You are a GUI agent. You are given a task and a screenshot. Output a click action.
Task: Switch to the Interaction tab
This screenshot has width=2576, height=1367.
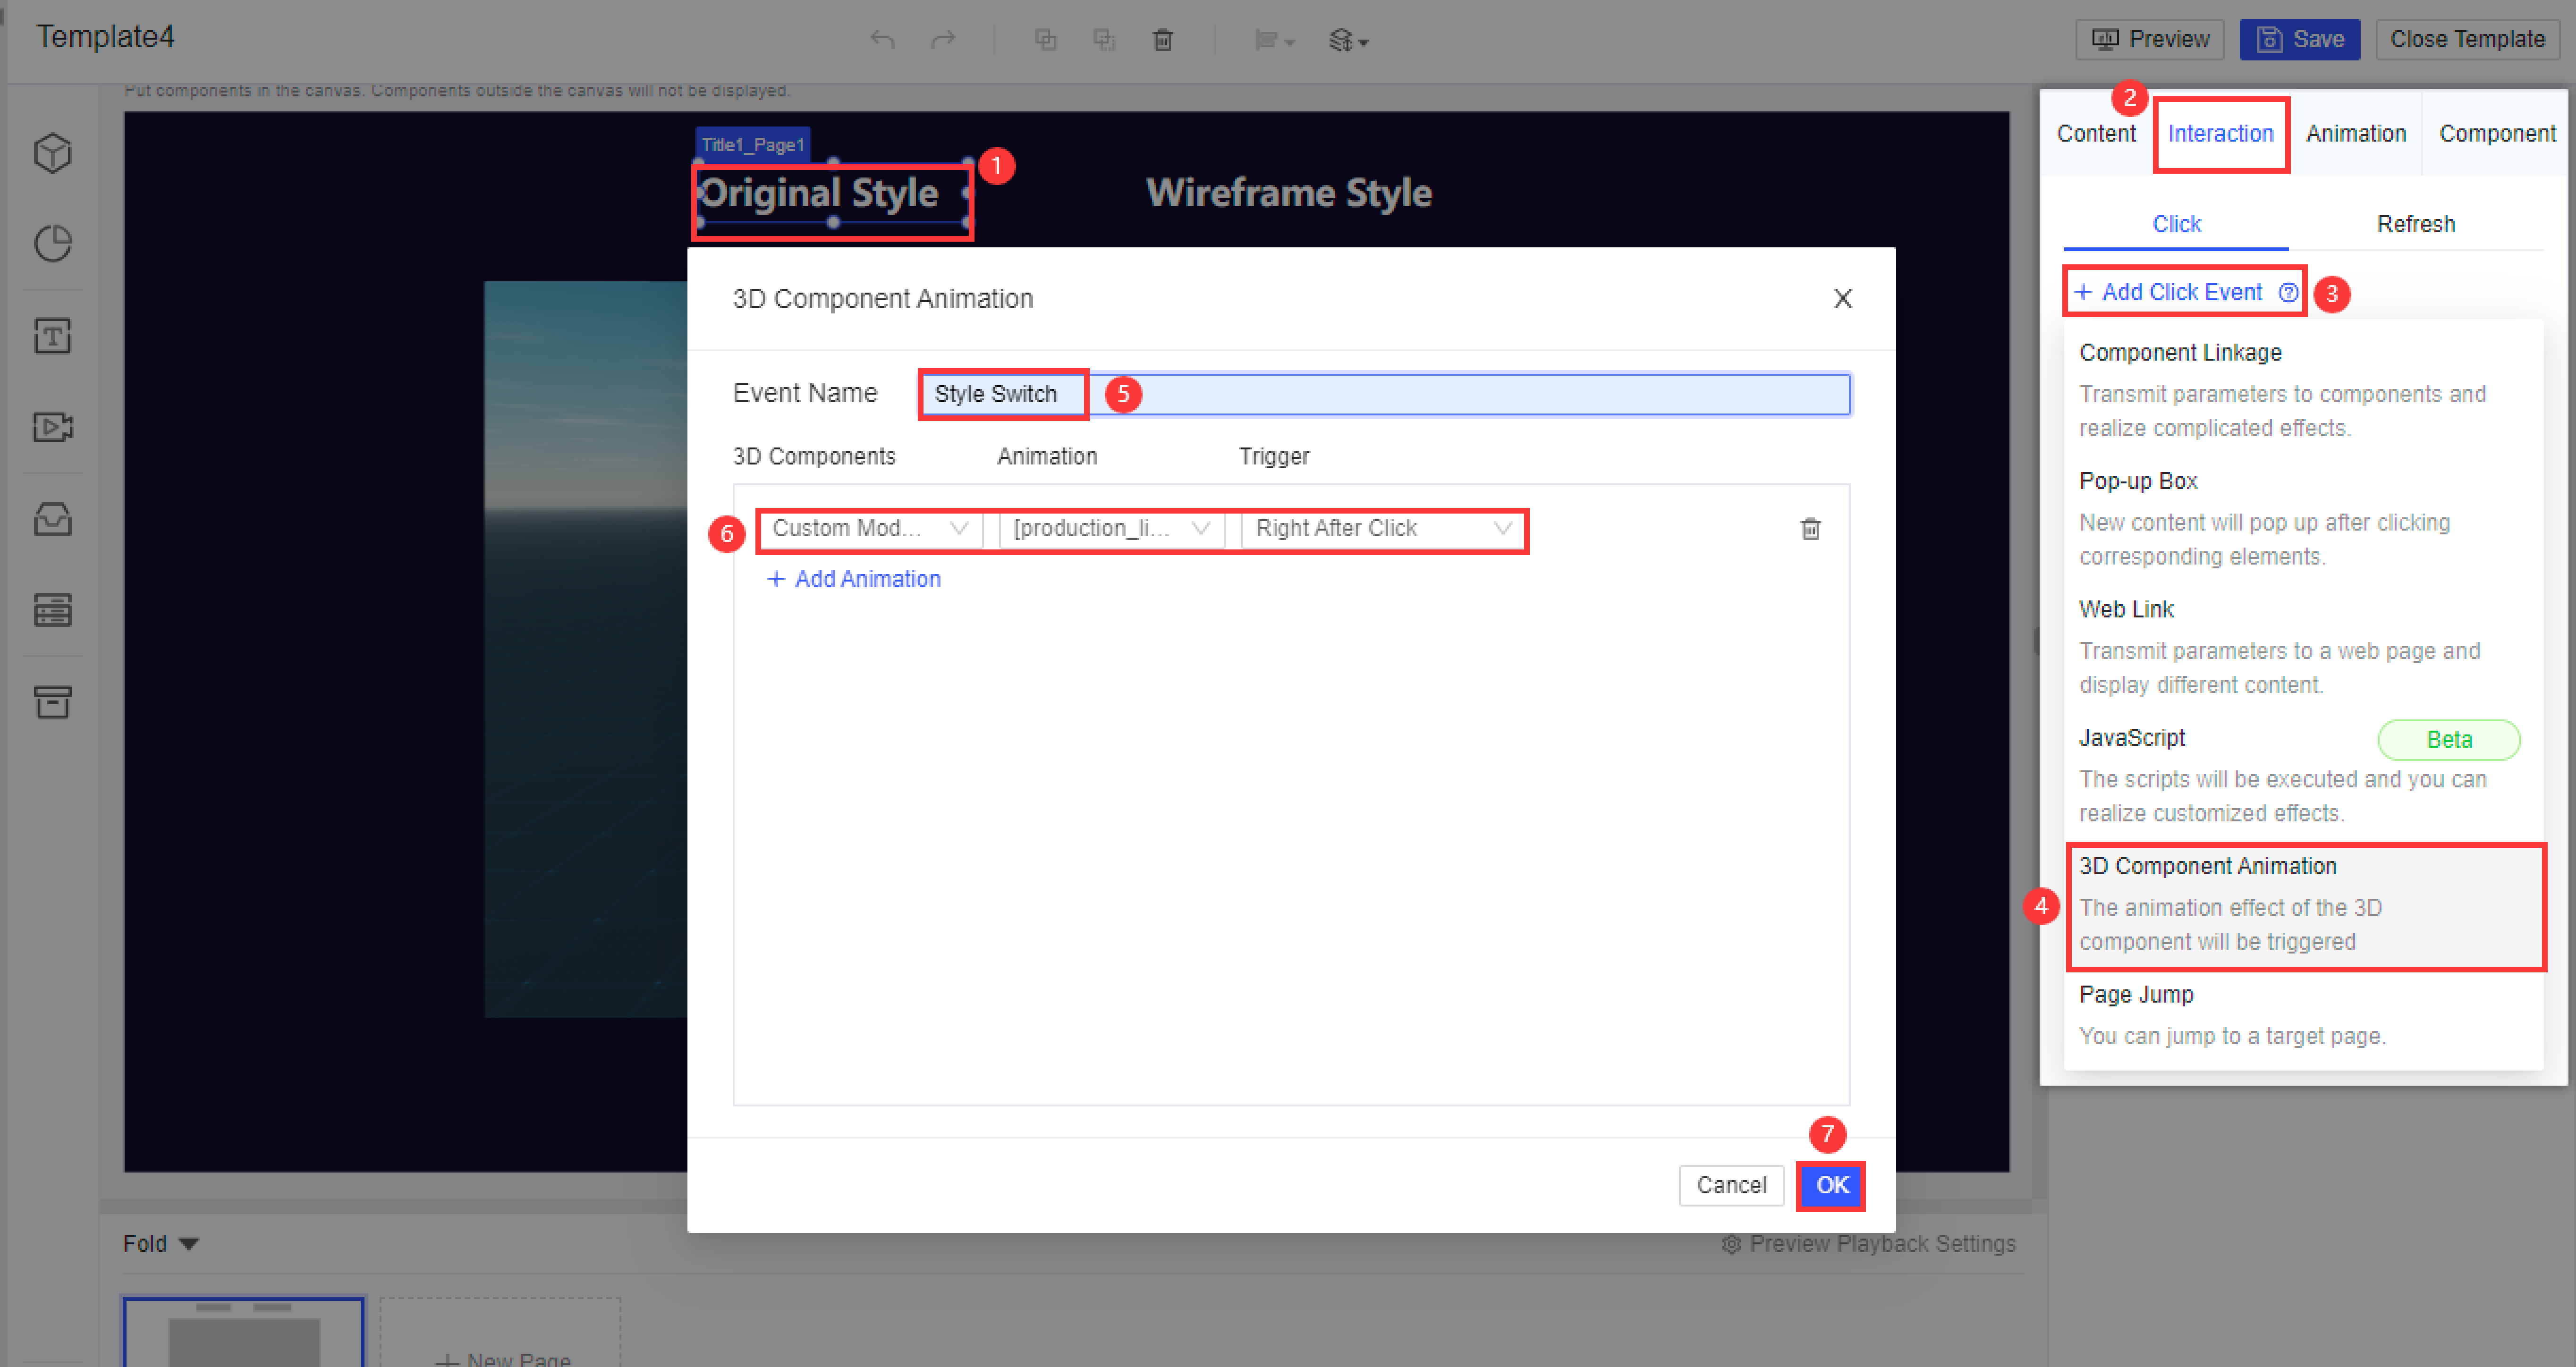tap(2220, 134)
